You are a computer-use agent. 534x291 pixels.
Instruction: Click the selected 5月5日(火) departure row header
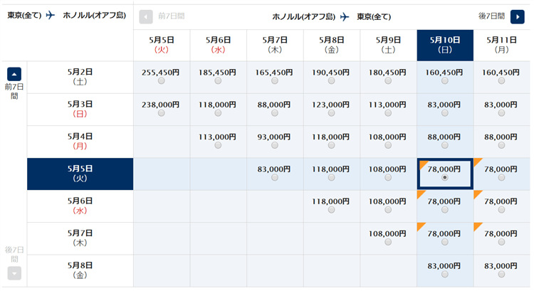80,174
